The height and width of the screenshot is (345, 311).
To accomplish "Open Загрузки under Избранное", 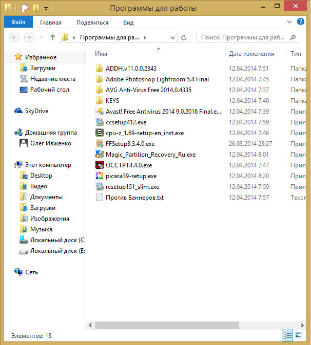I will (43, 68).
